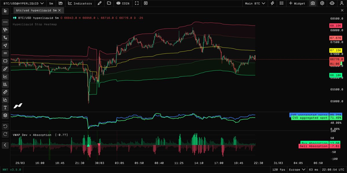This screenshot has width=347, height=173.
Task: Select the parallel lines channel tool
Action: tap(5, 53)
